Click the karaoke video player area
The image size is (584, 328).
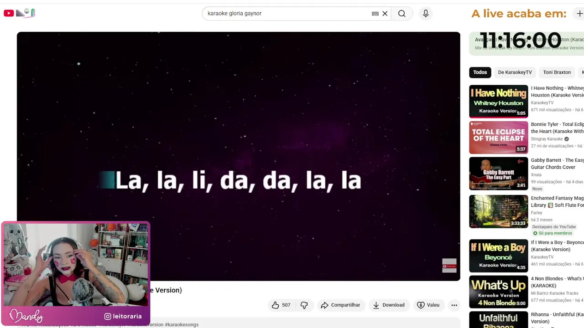(238, 156)
